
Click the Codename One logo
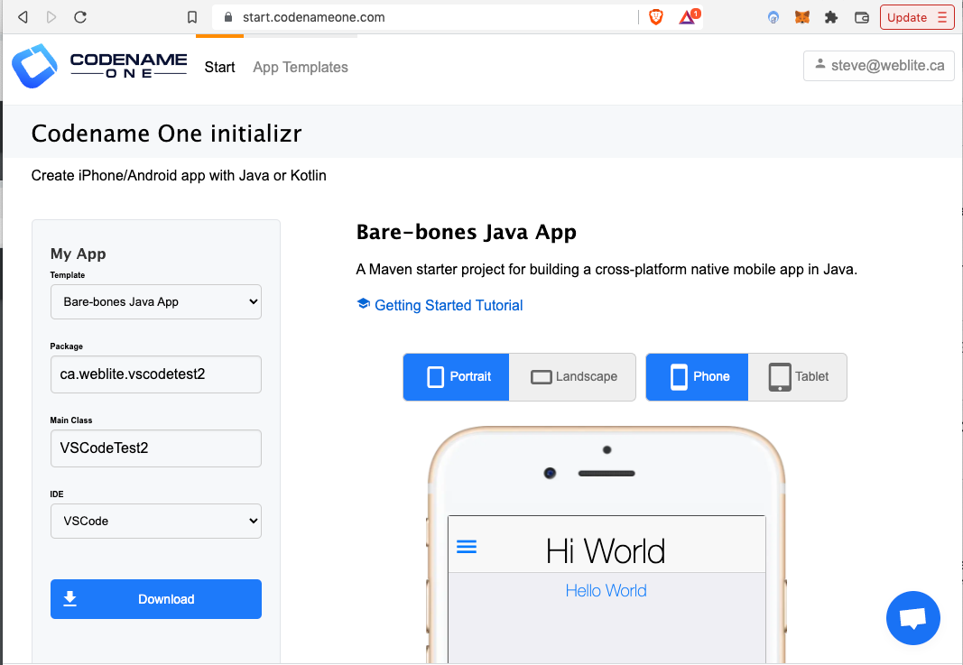(x=99, y=67)
